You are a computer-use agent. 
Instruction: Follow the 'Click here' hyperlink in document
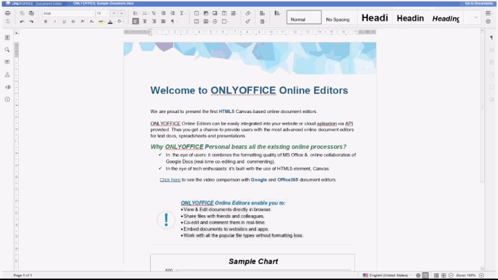[x=170, y=179]
